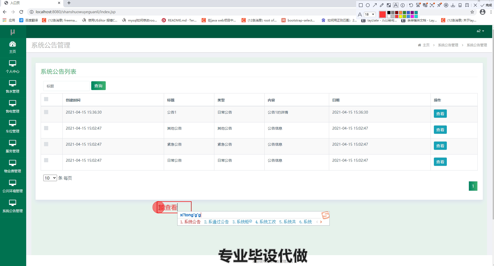Open the bootstrap-select bookmark
Screen dimensions: 494x266
point(298,20)
